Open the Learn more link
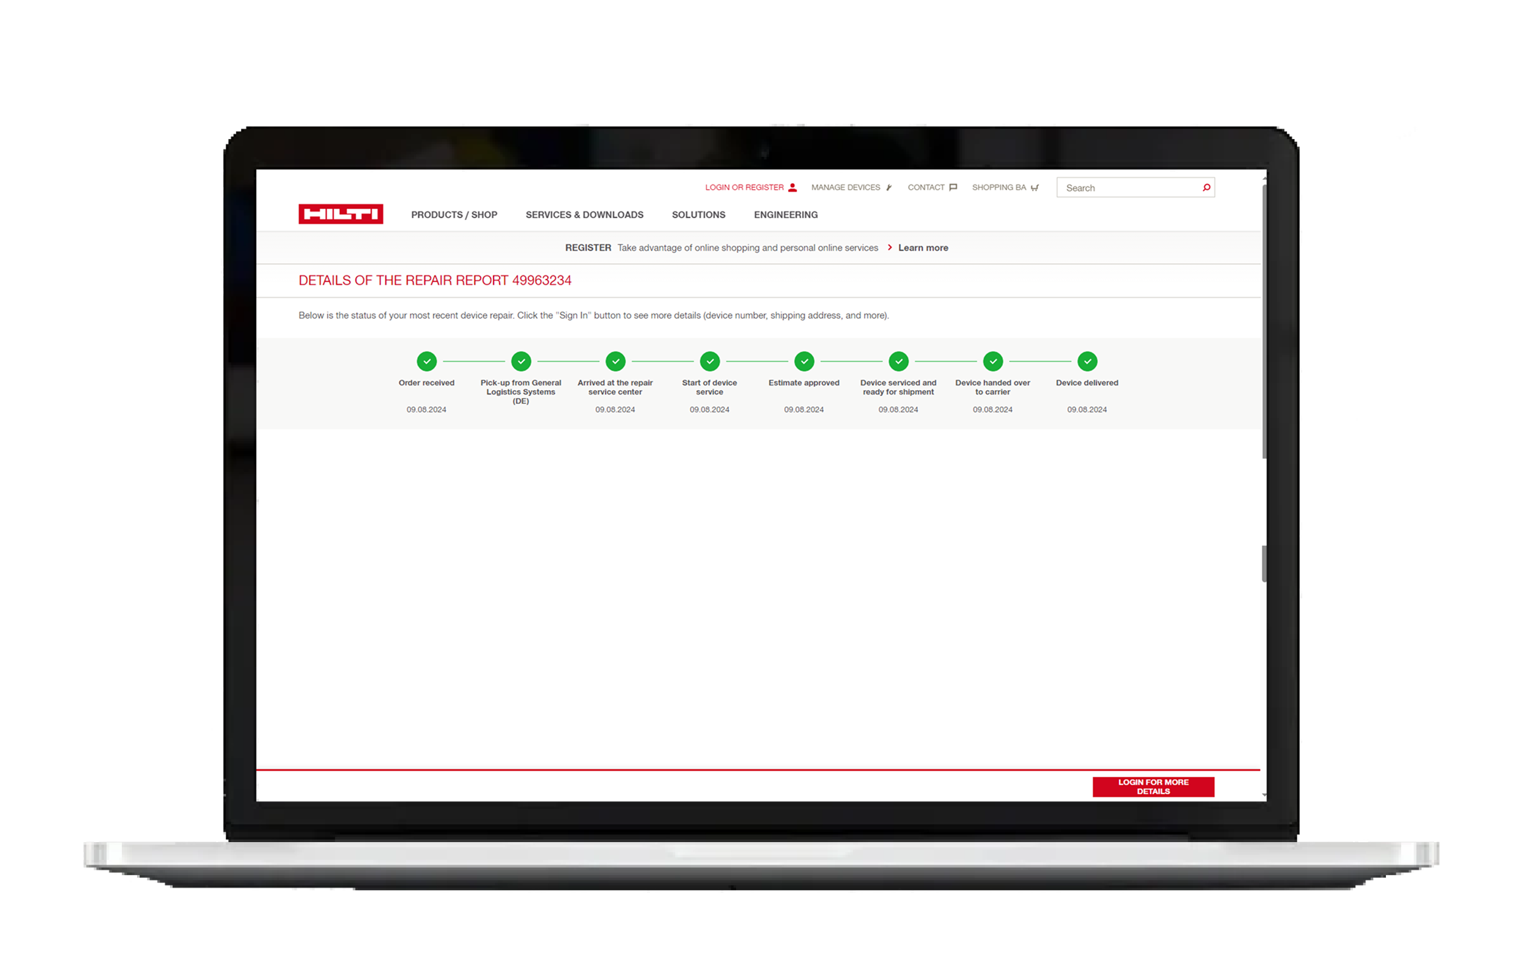1523x966 pixels. [x=923, y=248]
